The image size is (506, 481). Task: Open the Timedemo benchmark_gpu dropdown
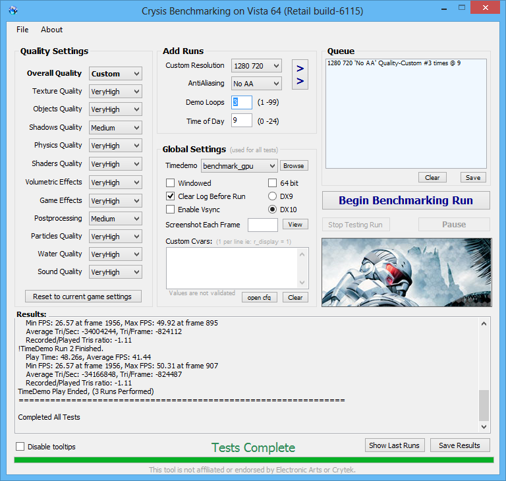click(x=239, y=166)
